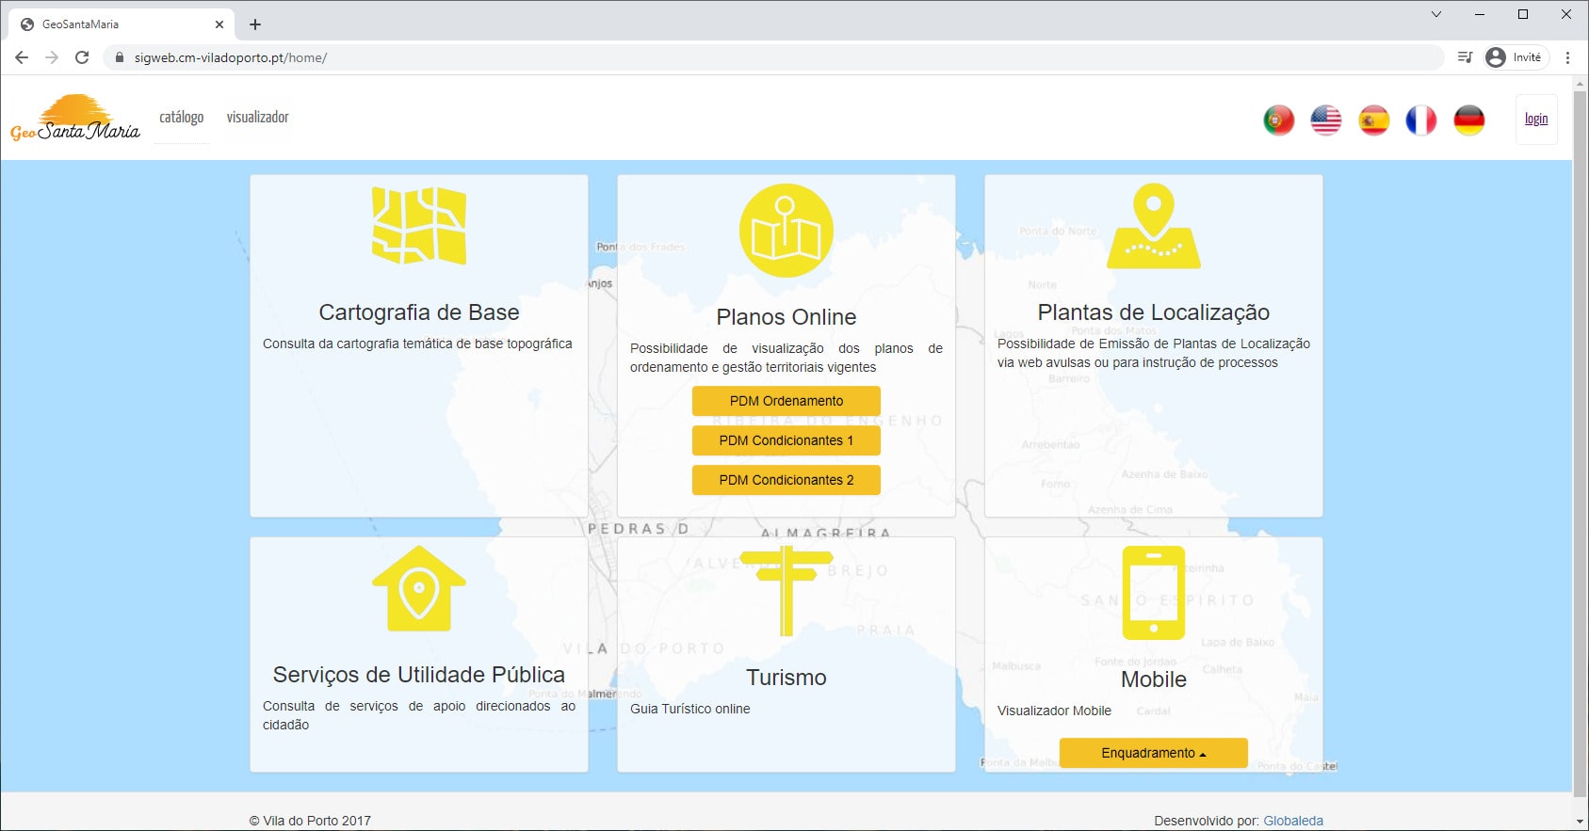The width and height of the screenshot is (1589, 831).
Task: Visit the Globaleda developer link
Action: (x=1293, y=821)
